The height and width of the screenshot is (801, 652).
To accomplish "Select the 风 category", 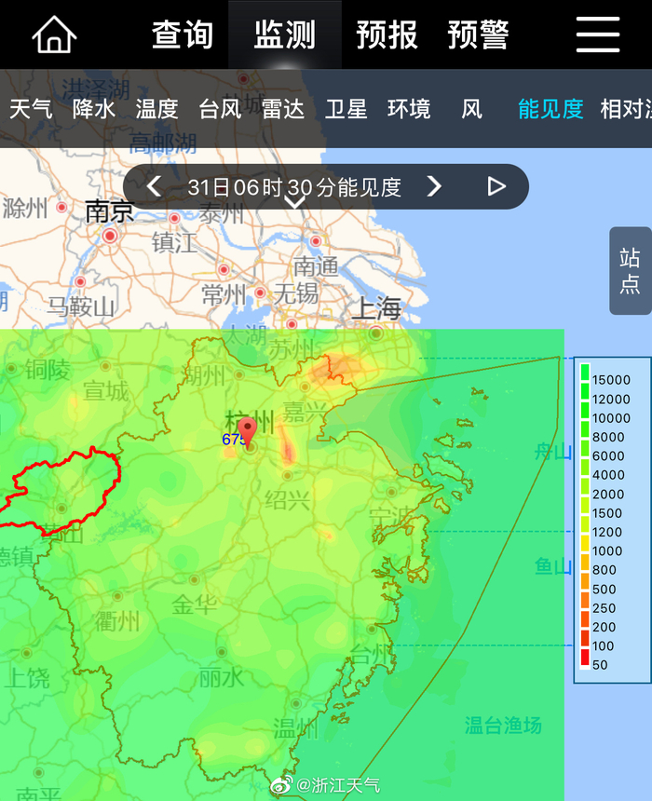I will [471, 109].
